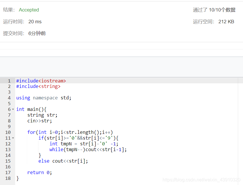Click the 运行空间: label
This screenshot has width=243, height=185.
(204, 22)
